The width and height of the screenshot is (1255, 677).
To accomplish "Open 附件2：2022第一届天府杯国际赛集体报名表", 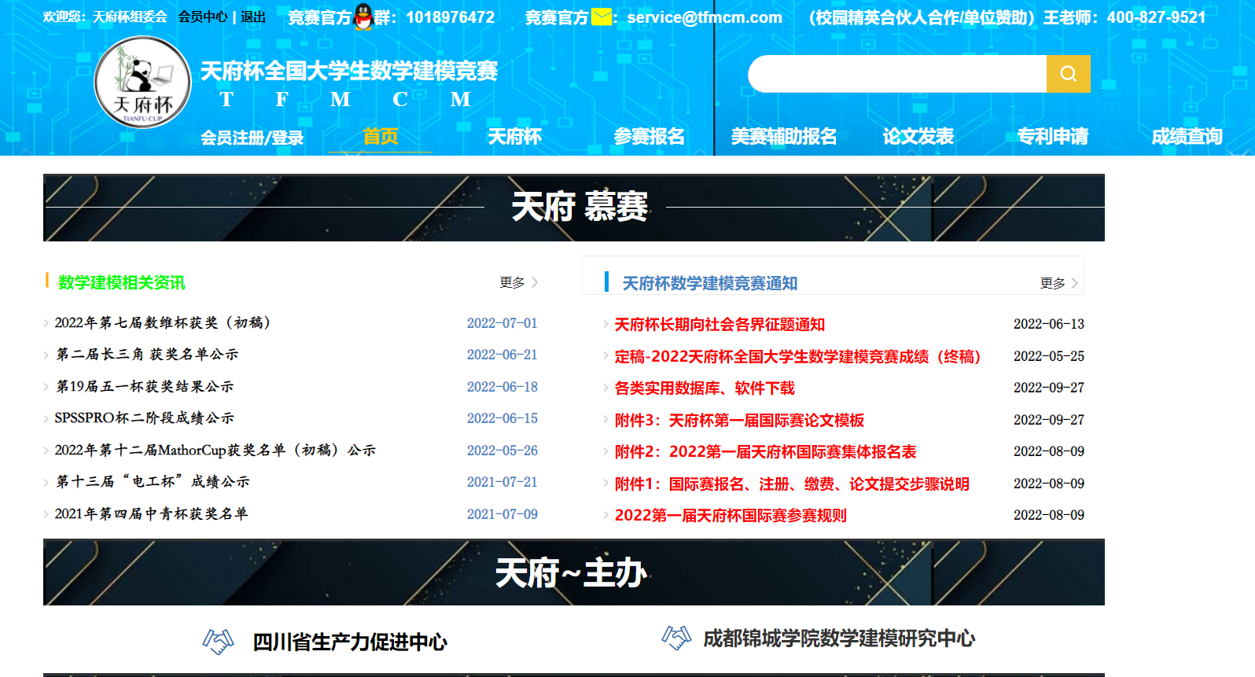I will coord(765,452).
